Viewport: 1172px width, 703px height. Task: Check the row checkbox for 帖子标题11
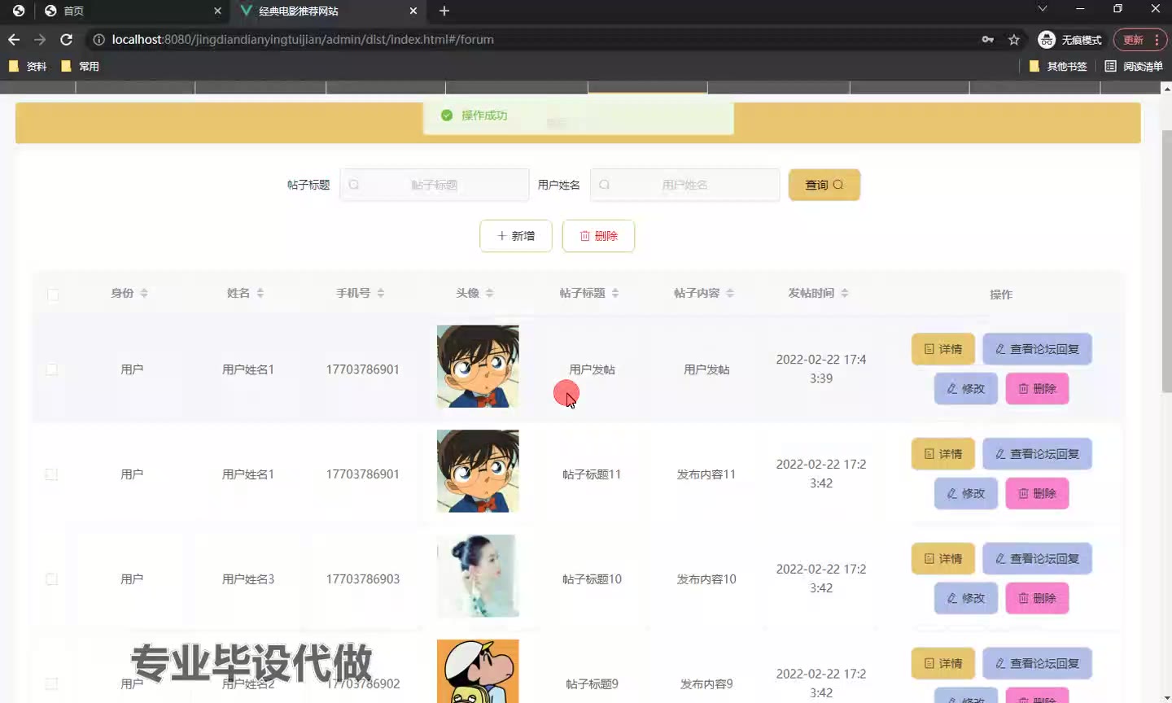point(51,474)
